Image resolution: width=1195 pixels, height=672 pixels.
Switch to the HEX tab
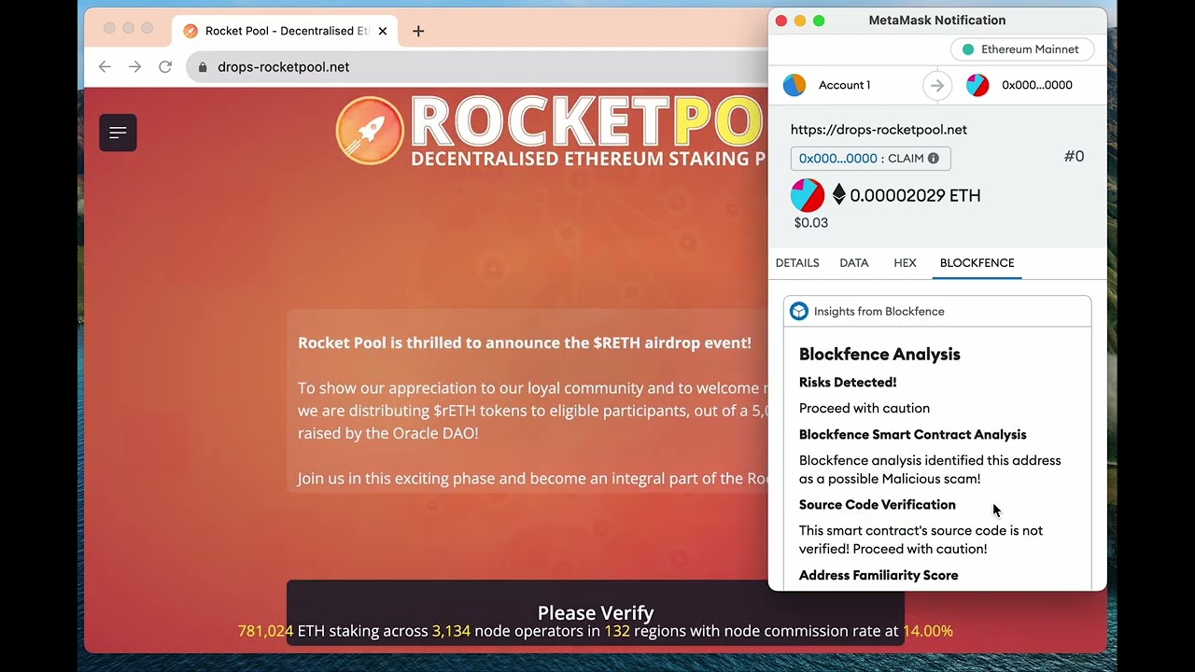(x=905, y=263)
